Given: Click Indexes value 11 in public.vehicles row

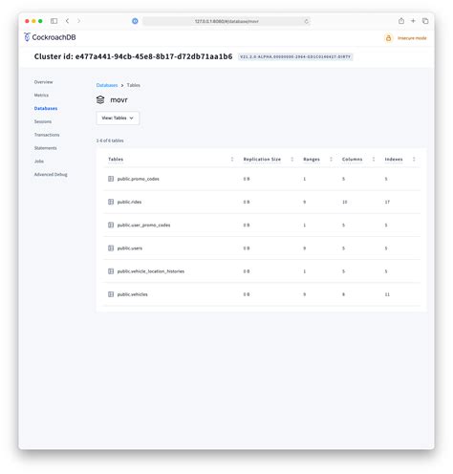Looking at the screenshot, I should point(387,294).
